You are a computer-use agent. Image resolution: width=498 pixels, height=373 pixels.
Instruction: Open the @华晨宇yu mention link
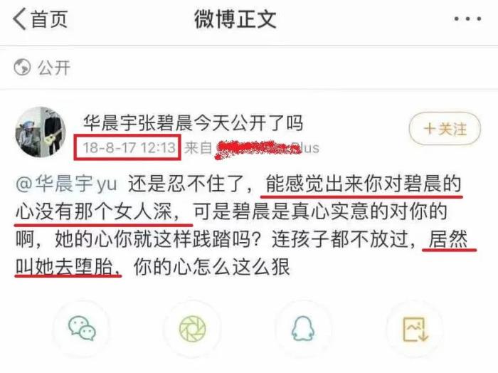coord(67,184)
